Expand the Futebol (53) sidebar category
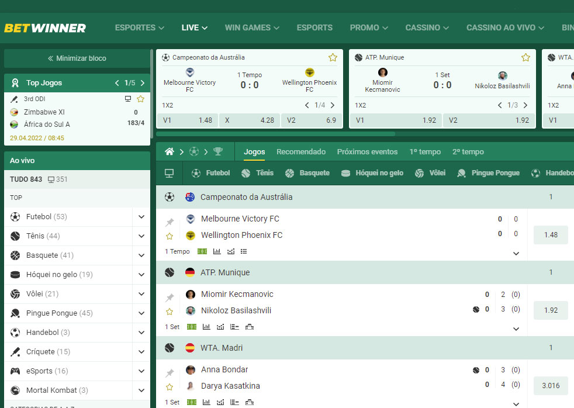The width and height of the screenshot is (574, 408). click(141, 217)
